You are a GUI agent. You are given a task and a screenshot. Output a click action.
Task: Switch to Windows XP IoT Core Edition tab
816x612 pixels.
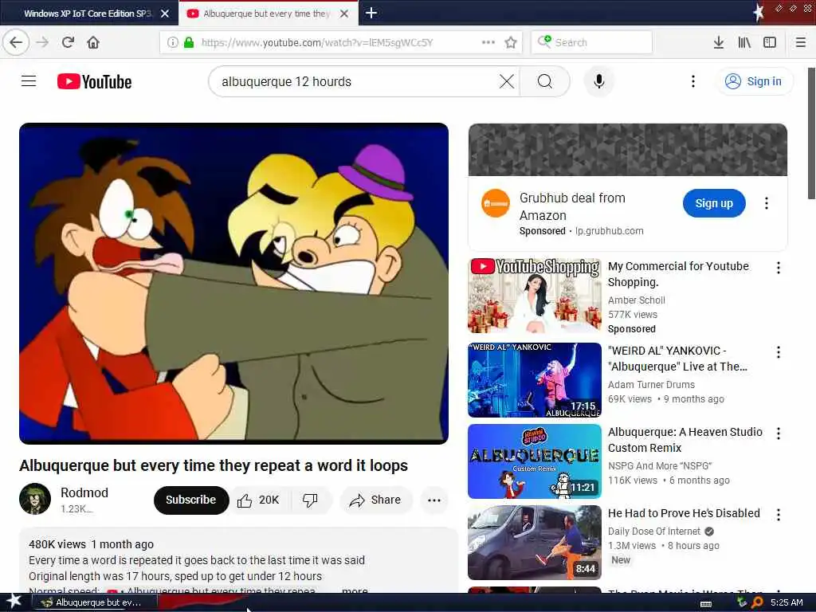click(88, 14)
